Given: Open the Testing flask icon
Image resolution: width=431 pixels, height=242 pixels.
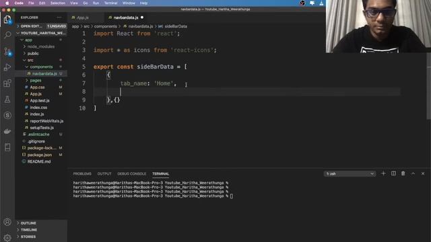Looking at the screenshot, I should click(7, 99).
